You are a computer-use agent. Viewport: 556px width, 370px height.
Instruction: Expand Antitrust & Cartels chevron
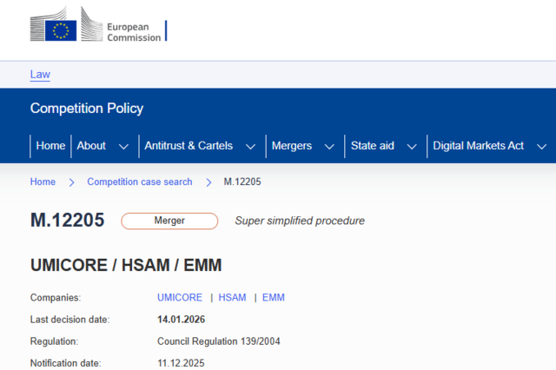point(250,147)
